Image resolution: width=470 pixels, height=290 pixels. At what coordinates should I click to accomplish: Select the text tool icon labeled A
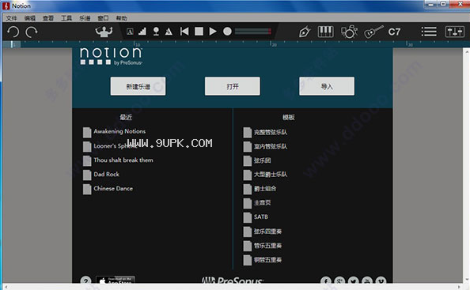click(x=130, y=32)
